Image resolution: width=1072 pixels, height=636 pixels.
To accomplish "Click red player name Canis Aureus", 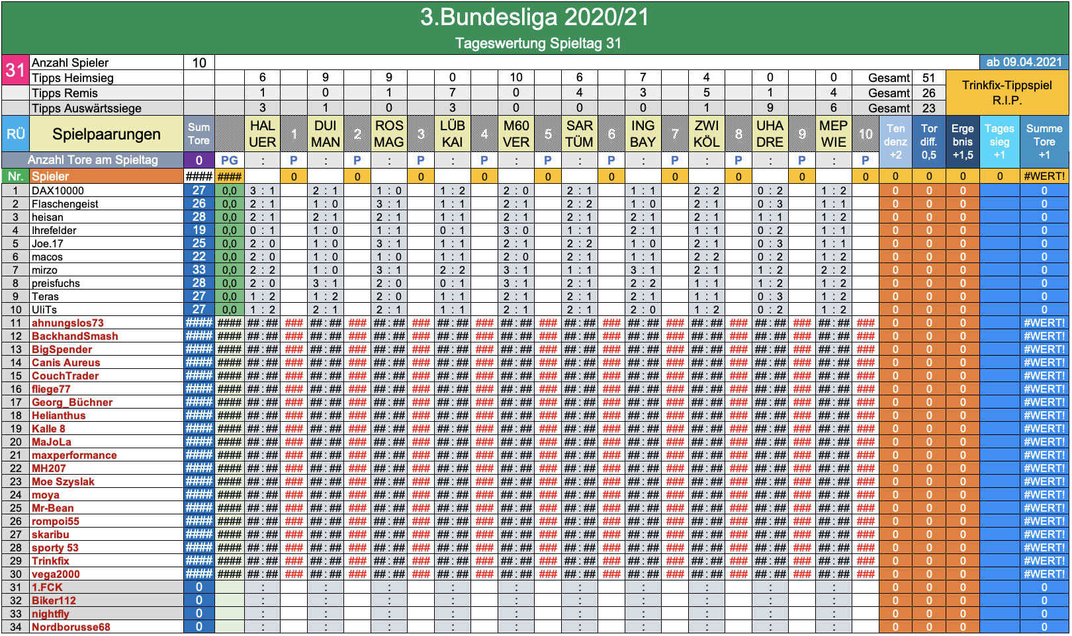I will [66, 362].
